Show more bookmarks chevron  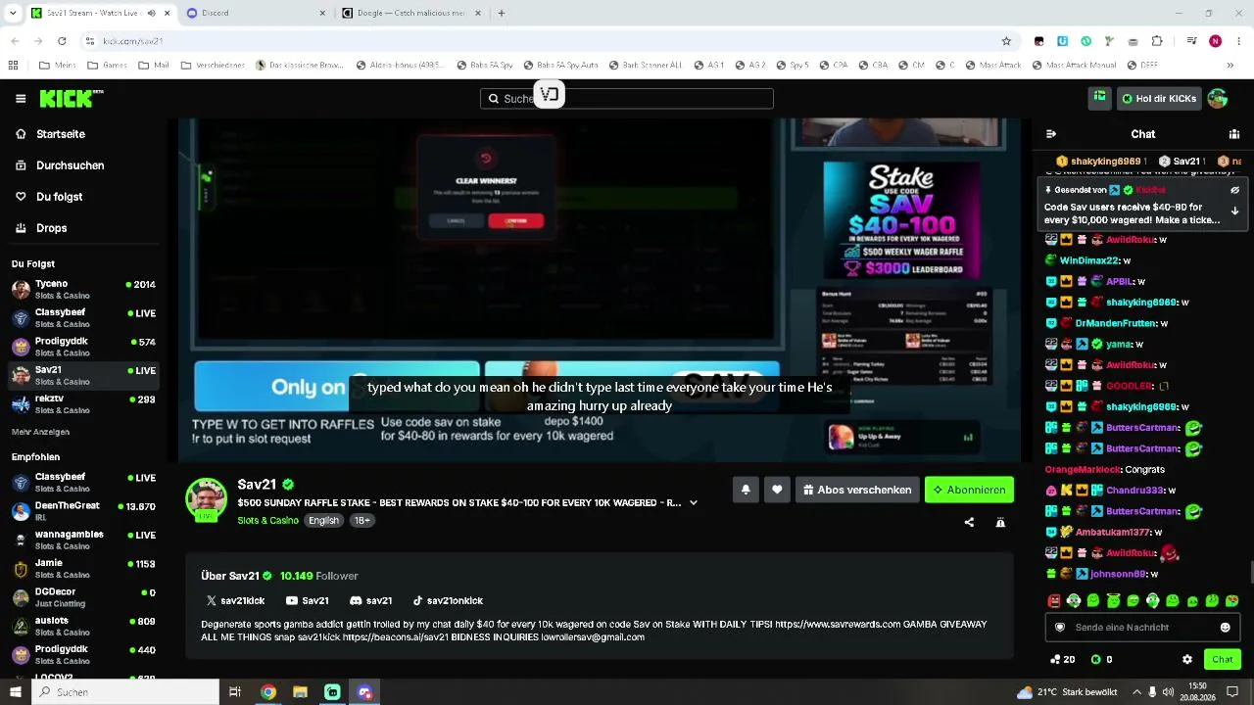click(x=1232, y=66)
